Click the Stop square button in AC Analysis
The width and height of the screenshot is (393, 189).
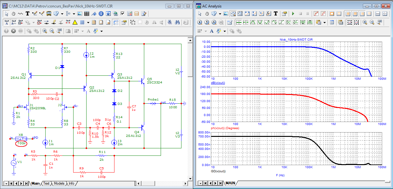[x=300, y=14]
